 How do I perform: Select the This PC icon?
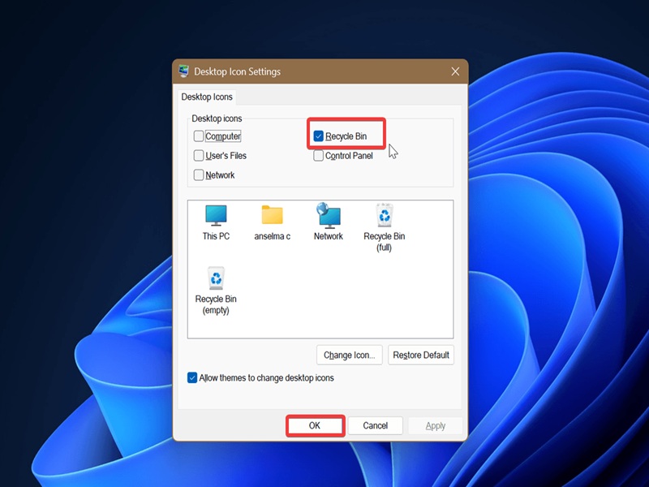tap(216, 215)
